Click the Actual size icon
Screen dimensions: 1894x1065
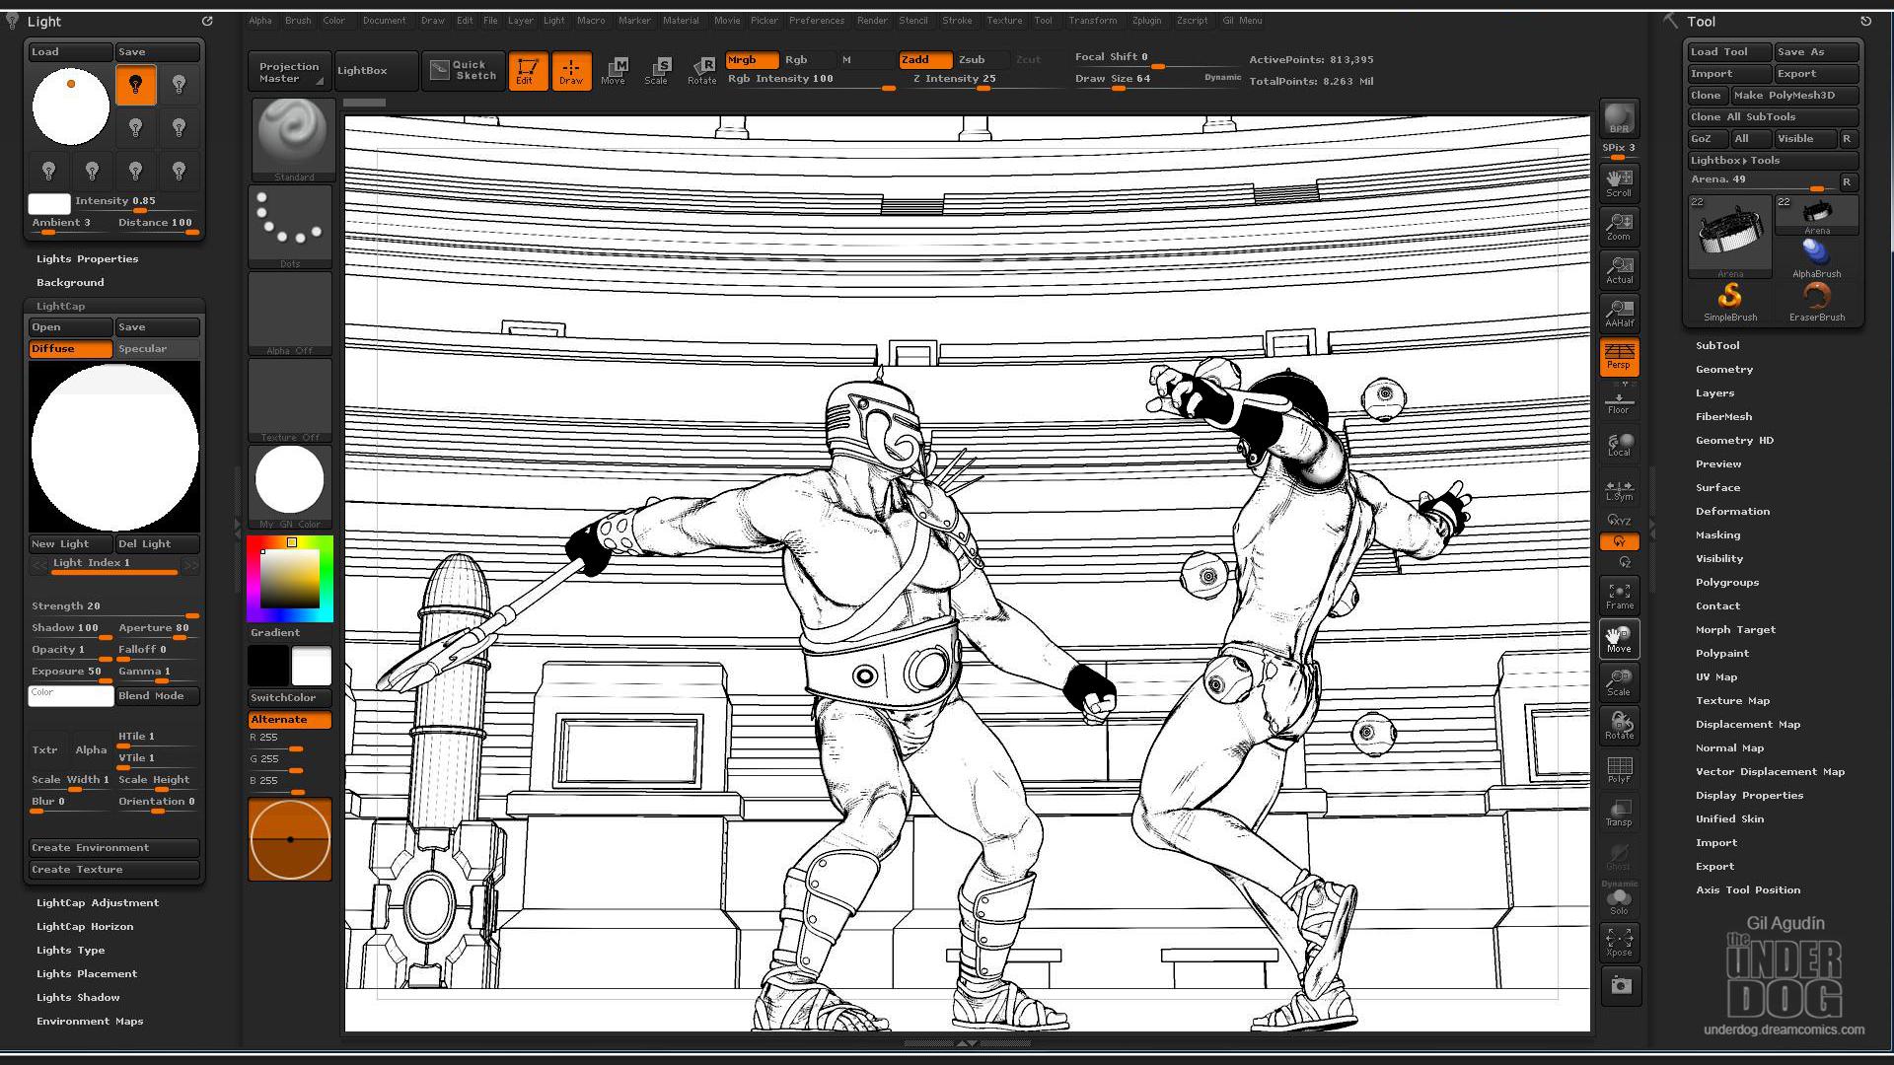pyautogui.click(x=1619, y=269)
